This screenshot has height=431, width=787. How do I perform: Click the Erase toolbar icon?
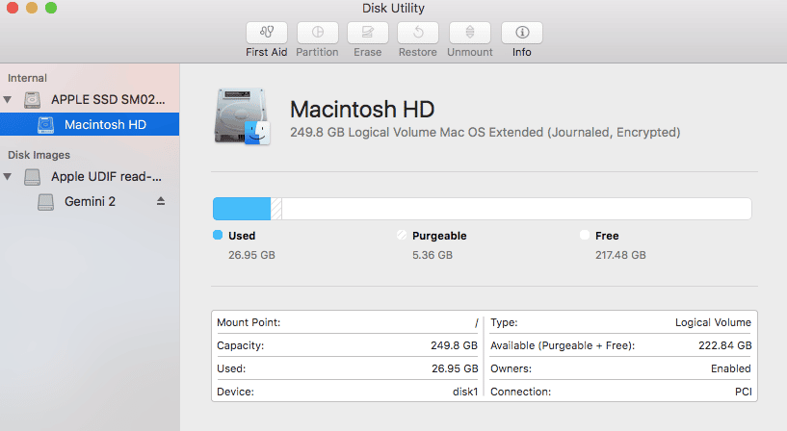(367, 33)
